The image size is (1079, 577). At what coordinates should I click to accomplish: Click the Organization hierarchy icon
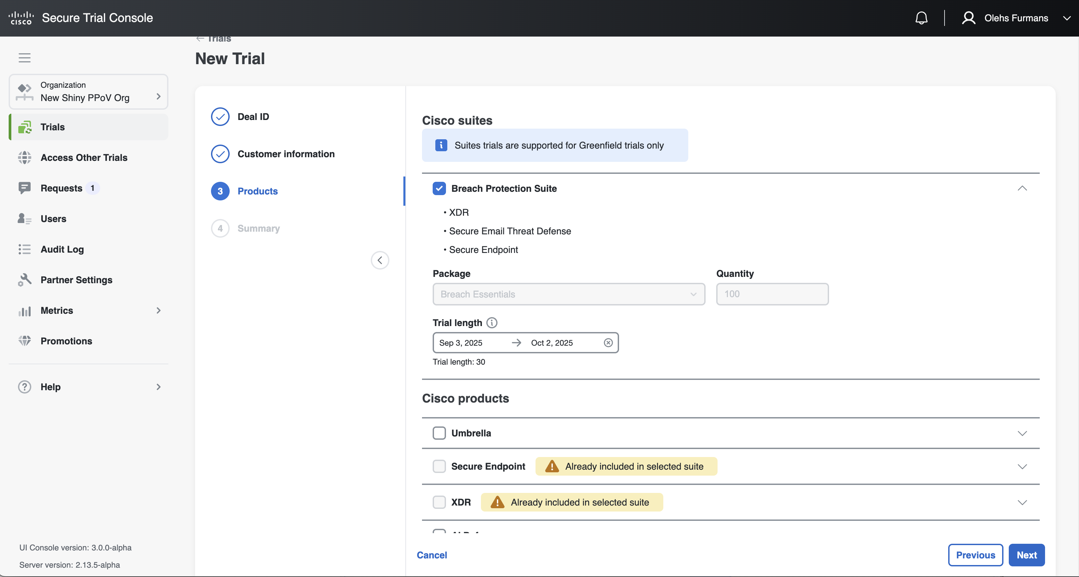pyautogui.click(x=25, y=92)
